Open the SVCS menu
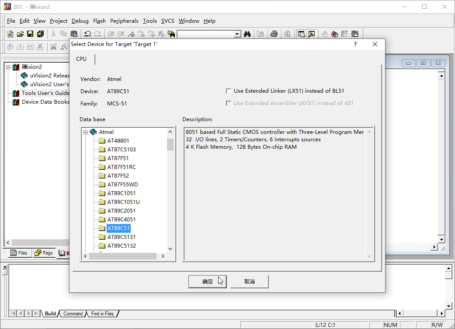Viewport: 455px width, 329px height. click(168, 21)
